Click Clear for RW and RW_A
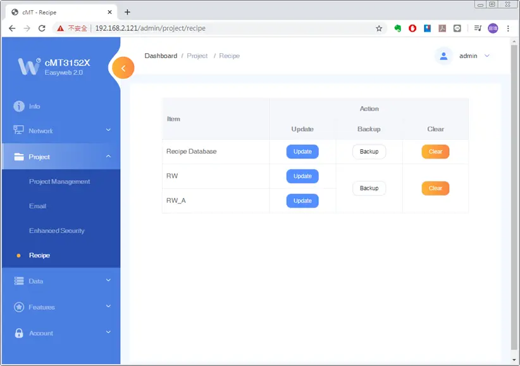Screen dimensions: 520x366 [435, 188]
